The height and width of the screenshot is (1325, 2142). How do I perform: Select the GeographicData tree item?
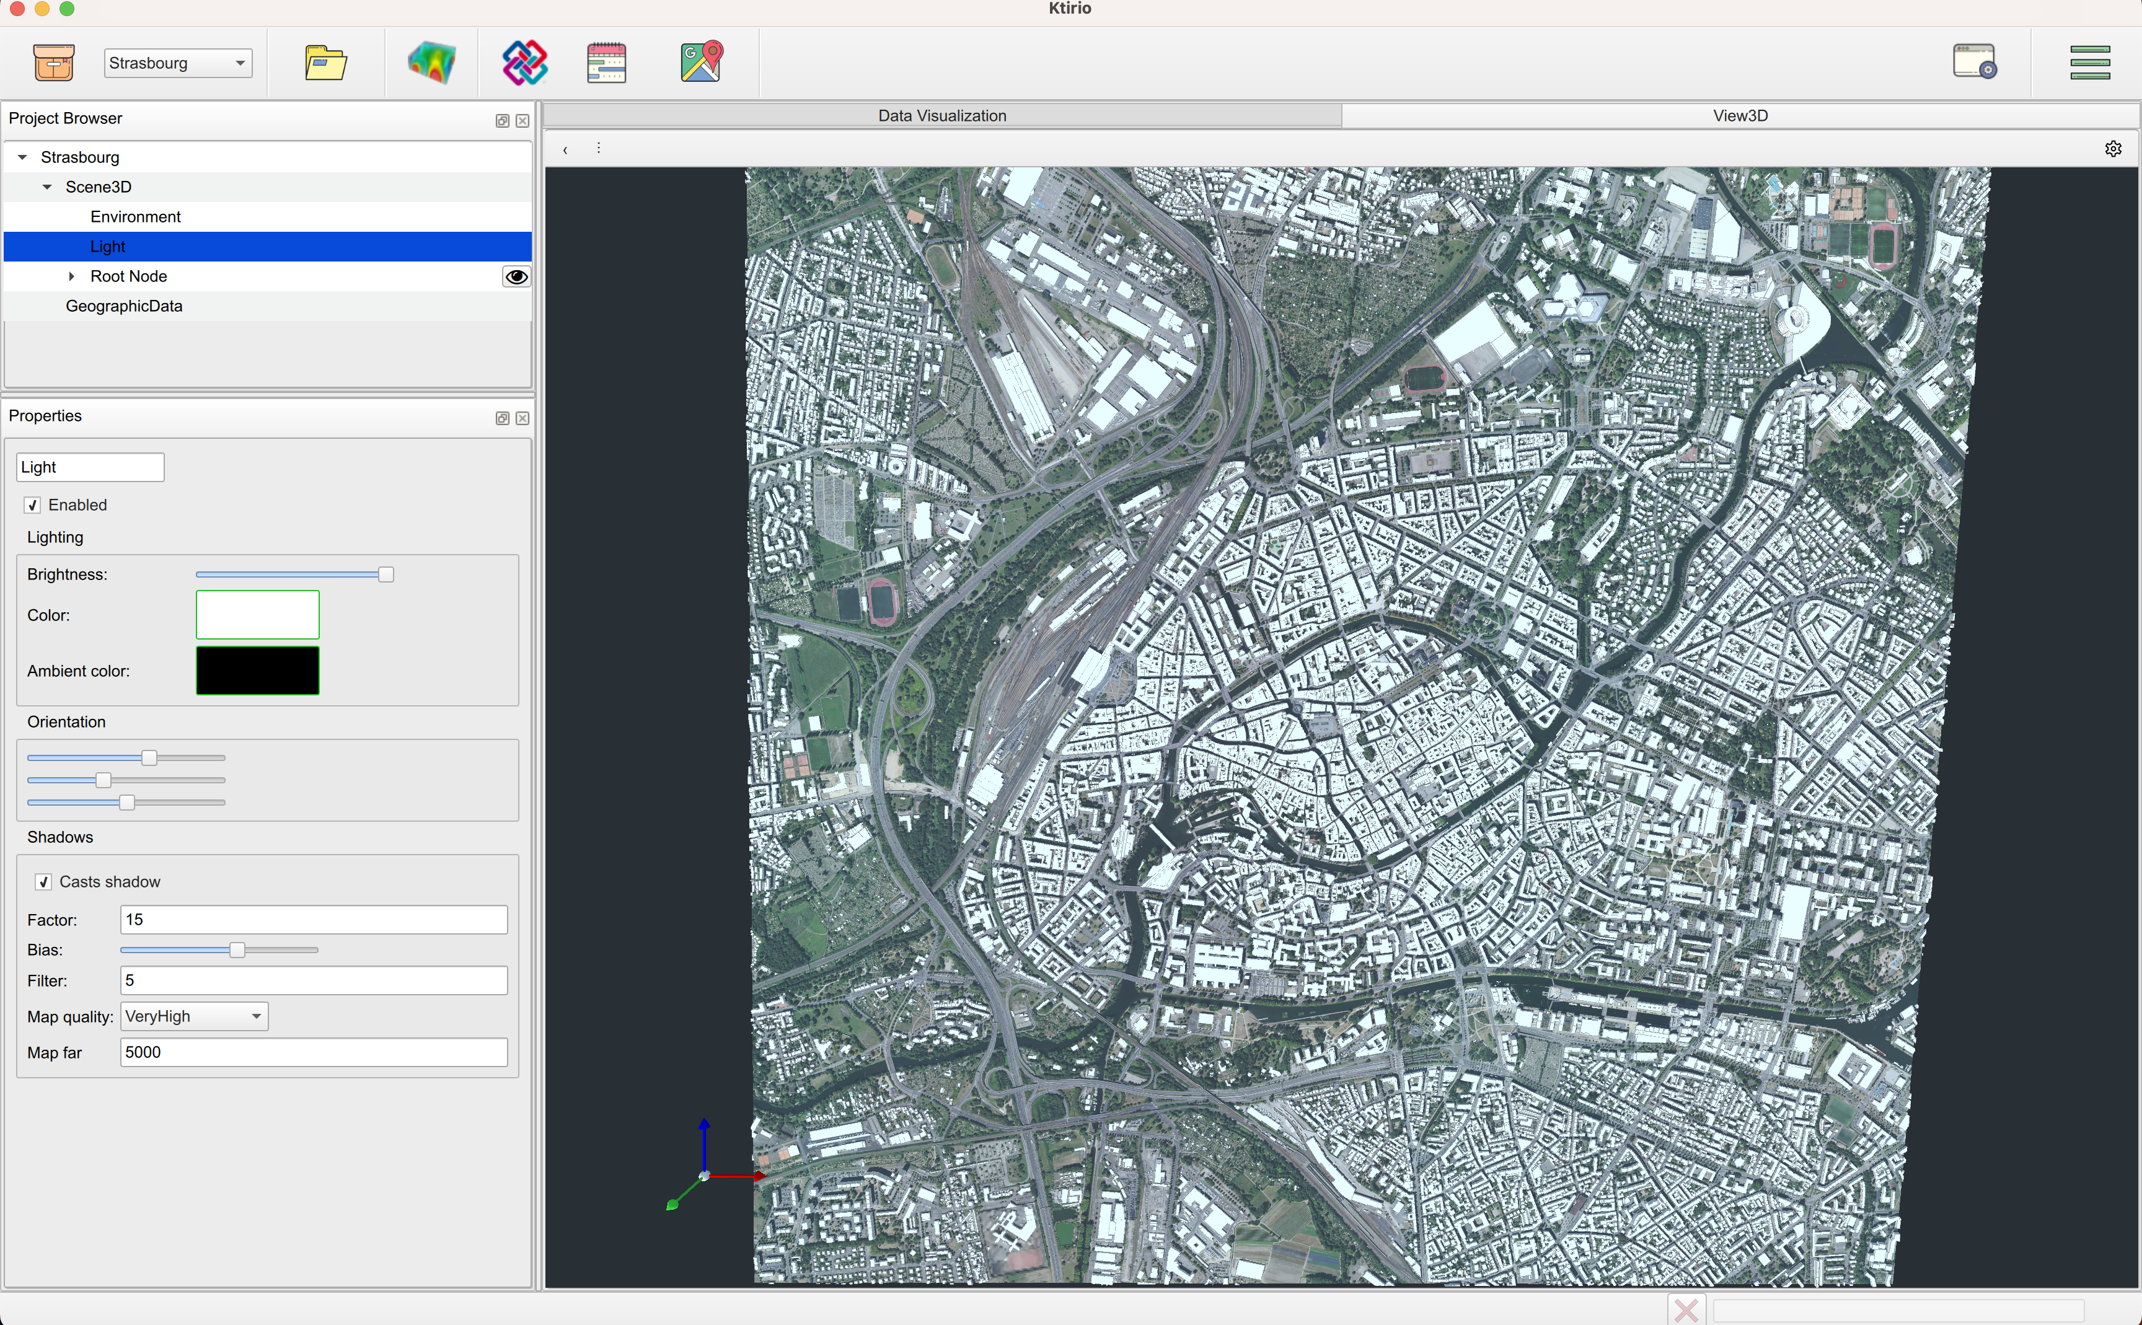[x=123, y=307]
